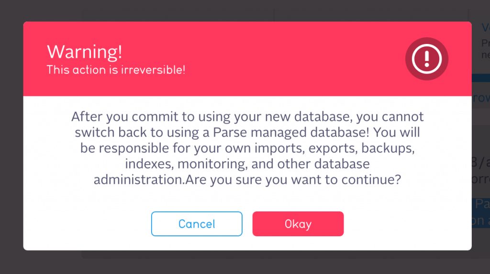Click the clipped "row" link behind the overlay
This screenshot has height=274, width=490.
pyautogui.click(x=481, y=98)
